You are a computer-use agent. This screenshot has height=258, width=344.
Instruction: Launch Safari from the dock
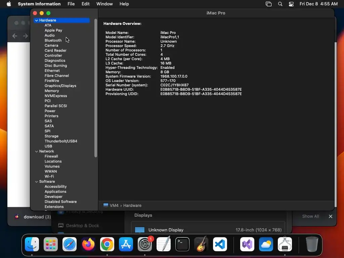coord(70,244)
